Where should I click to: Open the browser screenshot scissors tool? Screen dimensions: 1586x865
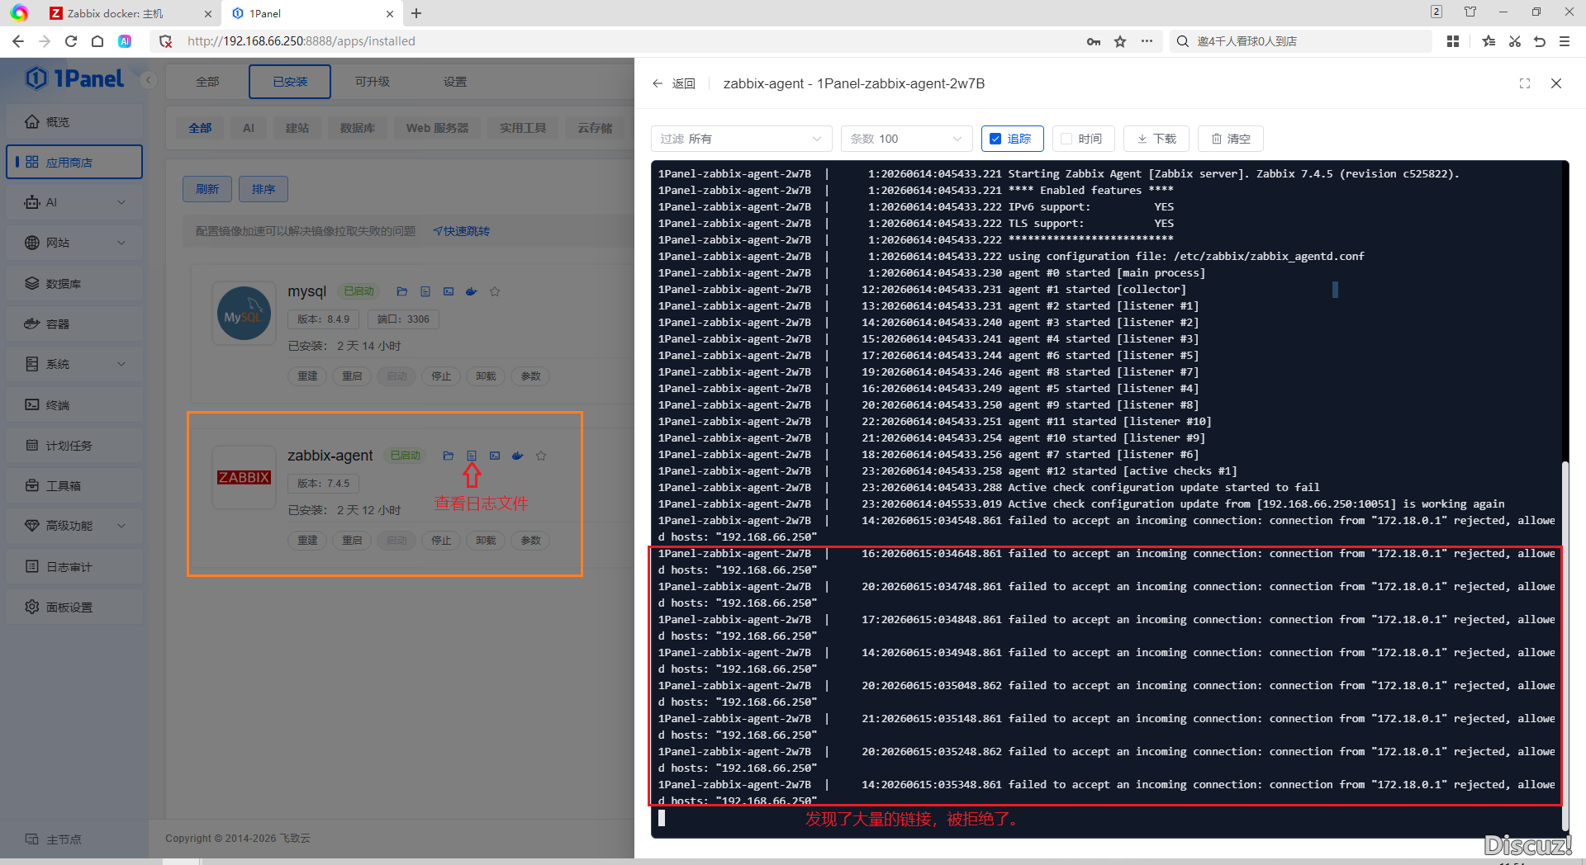tap(1515, 41)
